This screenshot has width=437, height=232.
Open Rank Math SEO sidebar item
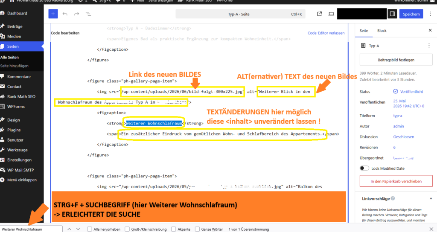(x=22, y=97)
